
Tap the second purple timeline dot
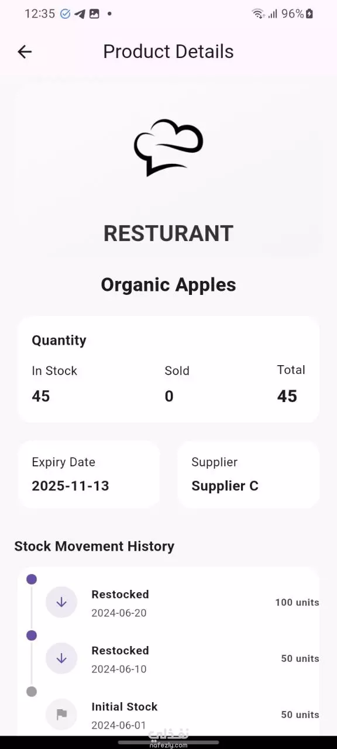pyautogui.click(x=32, y=635)
